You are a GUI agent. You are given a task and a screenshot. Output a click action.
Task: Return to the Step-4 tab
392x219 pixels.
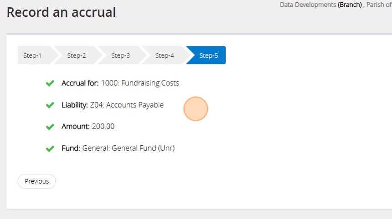[165, 55]
